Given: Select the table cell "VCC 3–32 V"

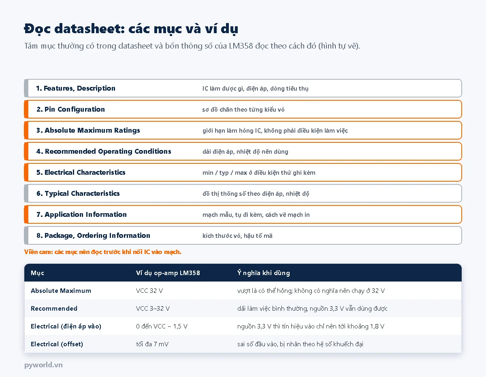Looking at the screenshot, I should tap(153, 308).
